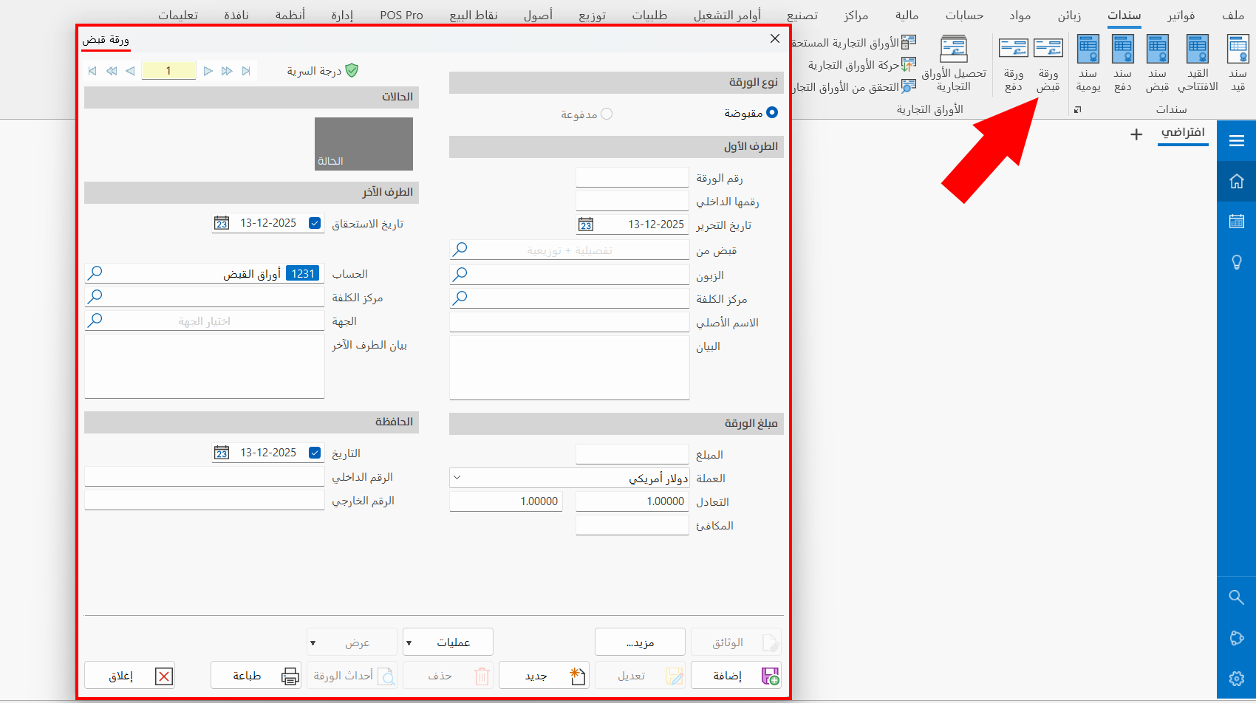The image size is (1256, 703).
Task: Click التحقق من الأوراق التجارية icon
Action: pyautogui.click(x=909, y=86)
